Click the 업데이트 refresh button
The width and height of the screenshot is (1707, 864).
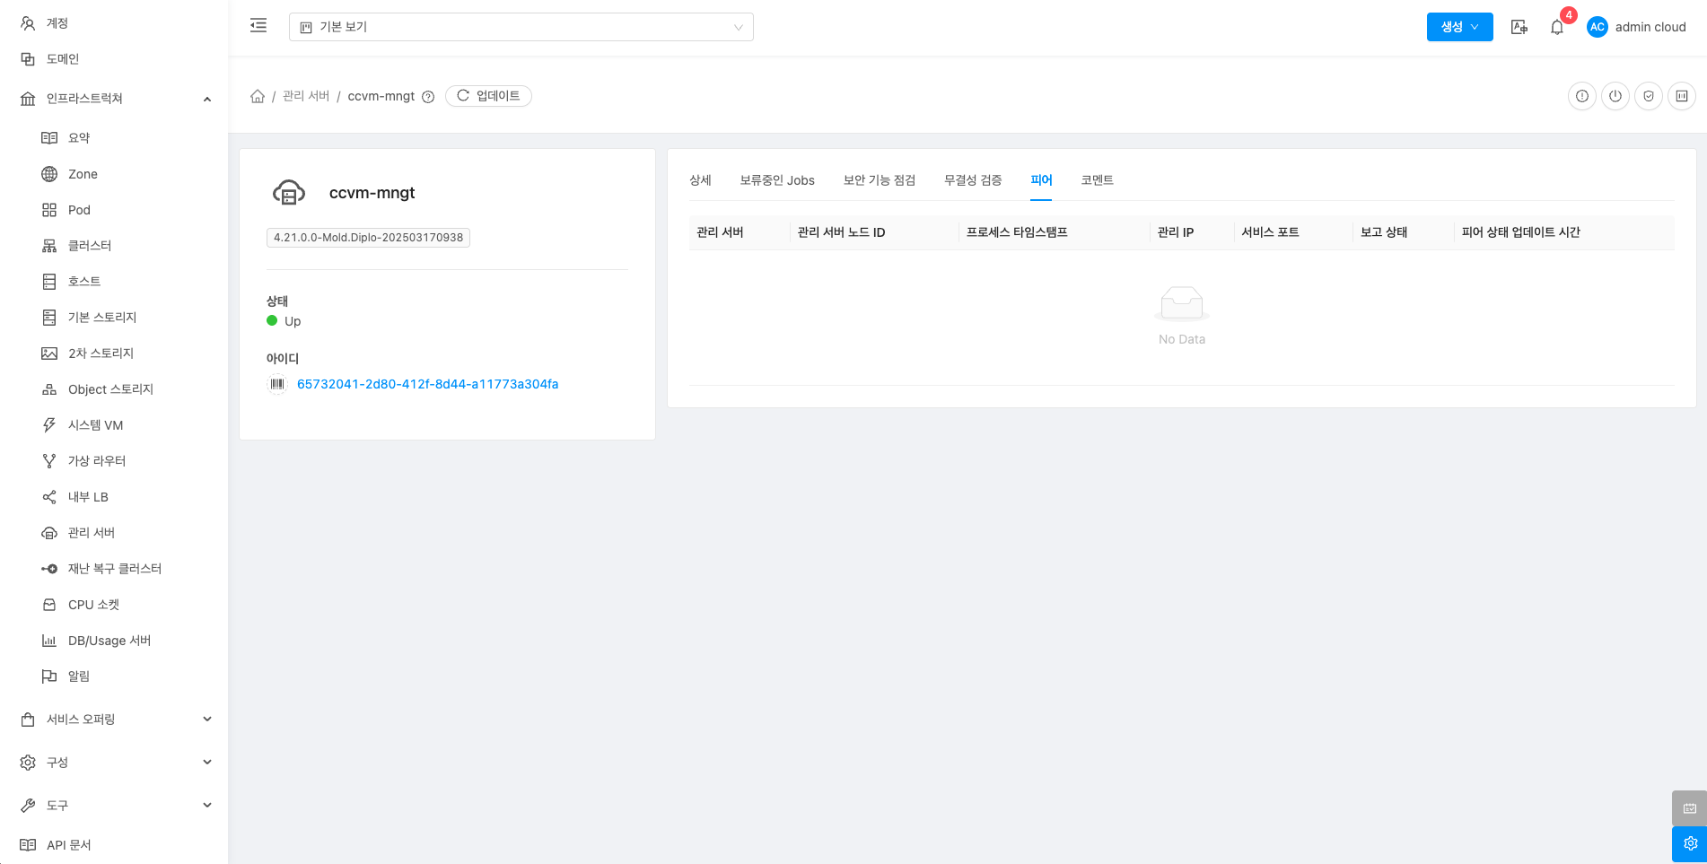click(488, 96)
